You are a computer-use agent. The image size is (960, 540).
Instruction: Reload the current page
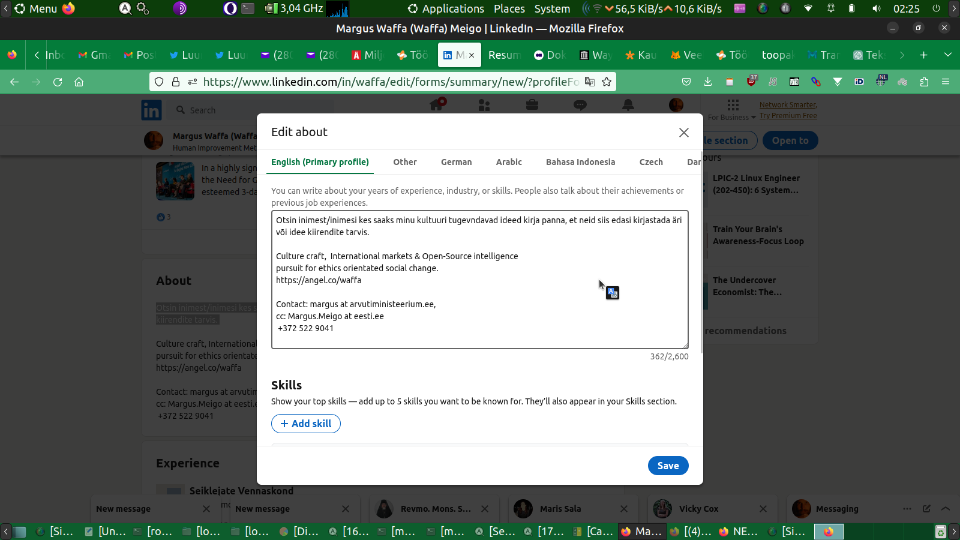tap(58, 82)
